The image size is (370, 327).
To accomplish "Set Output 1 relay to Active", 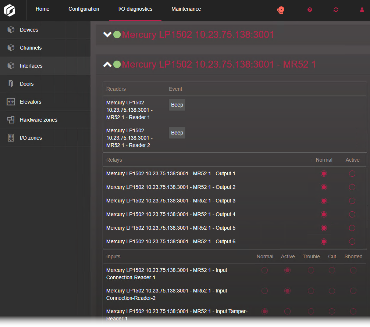I will (352, 174).
